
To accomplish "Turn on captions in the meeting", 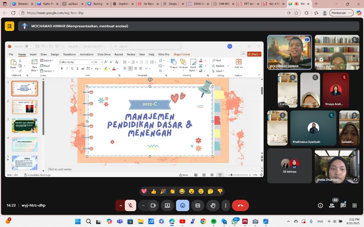I will [198, 205].
